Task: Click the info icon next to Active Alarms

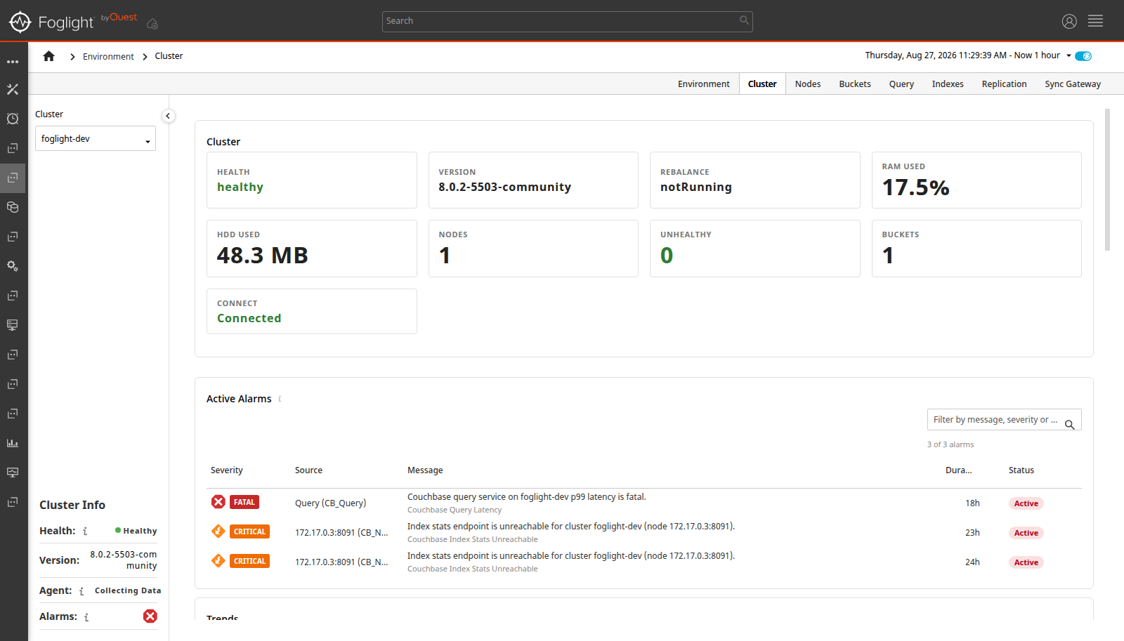Action: [x=280, y=399]
